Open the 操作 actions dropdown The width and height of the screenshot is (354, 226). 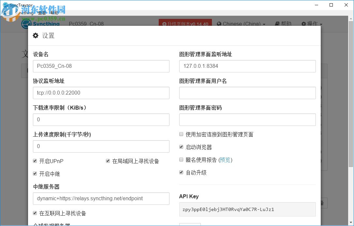tap(312, 24)
